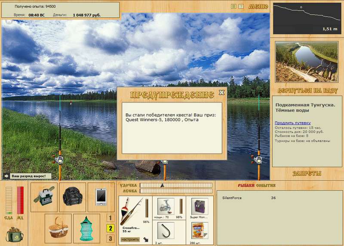Image resolution: width=344 pixels, height=246 pixels.
Task: Click the river location thumbnail
Action: (x=307, y=62)
